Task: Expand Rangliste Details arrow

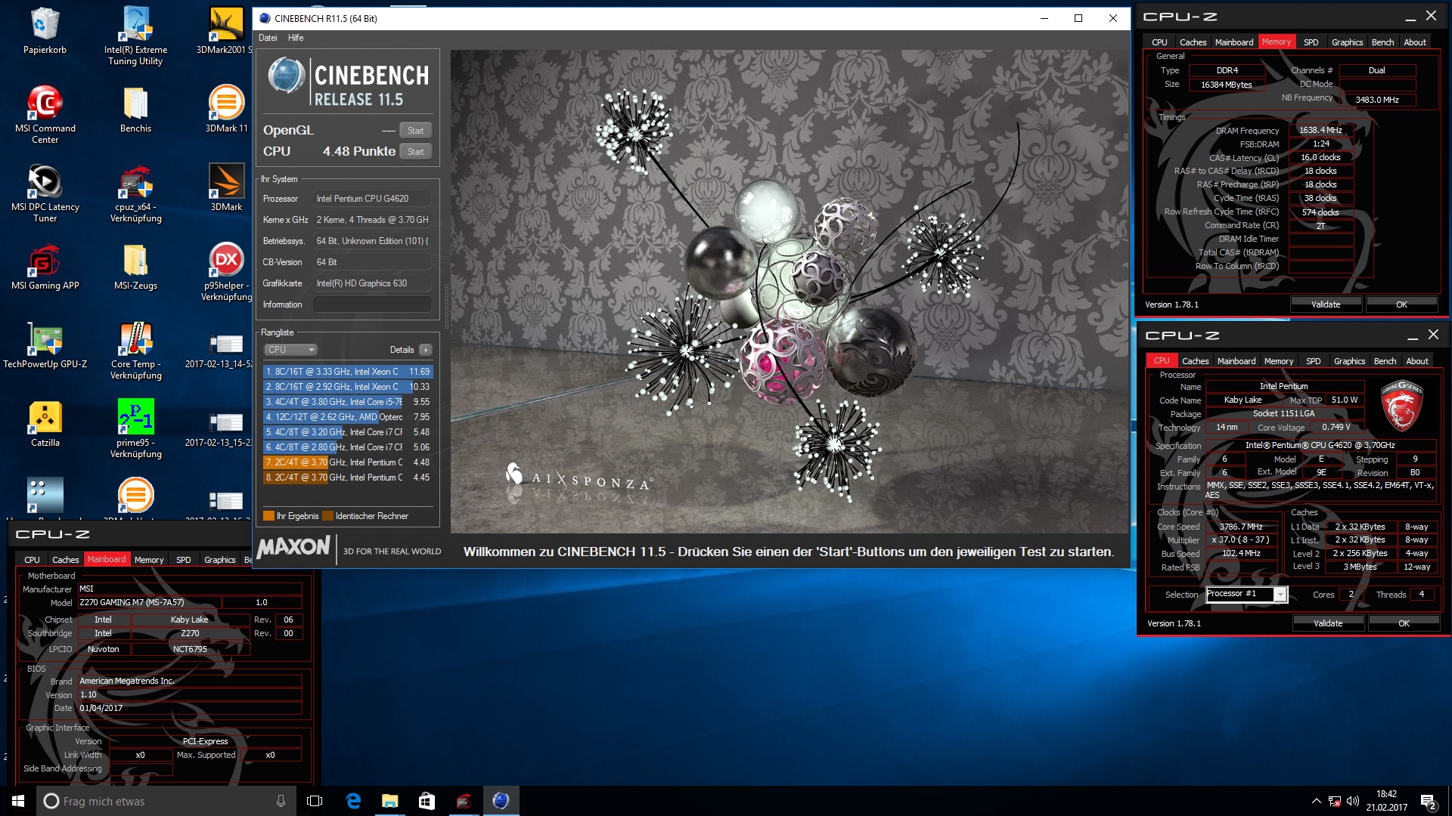Action: pyautogui.click(x=426, y=350)
